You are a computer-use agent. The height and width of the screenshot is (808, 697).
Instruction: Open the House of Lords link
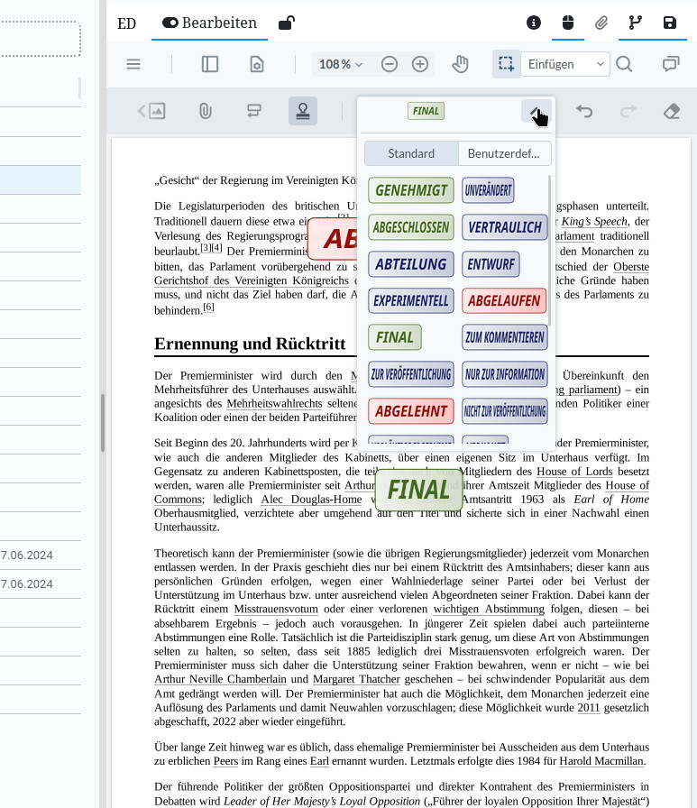[574, 472]
